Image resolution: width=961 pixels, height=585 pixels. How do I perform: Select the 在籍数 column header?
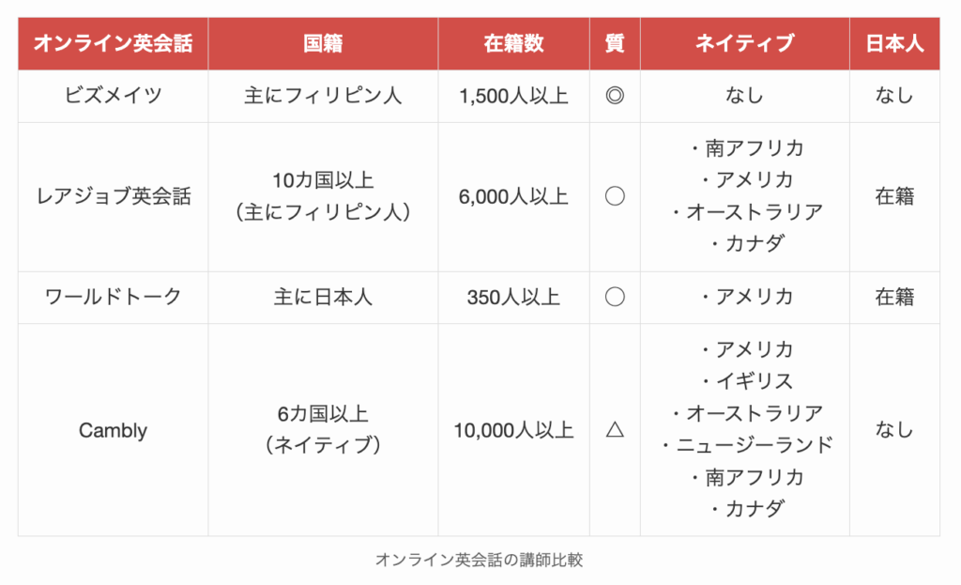click(x=513, y=43)
